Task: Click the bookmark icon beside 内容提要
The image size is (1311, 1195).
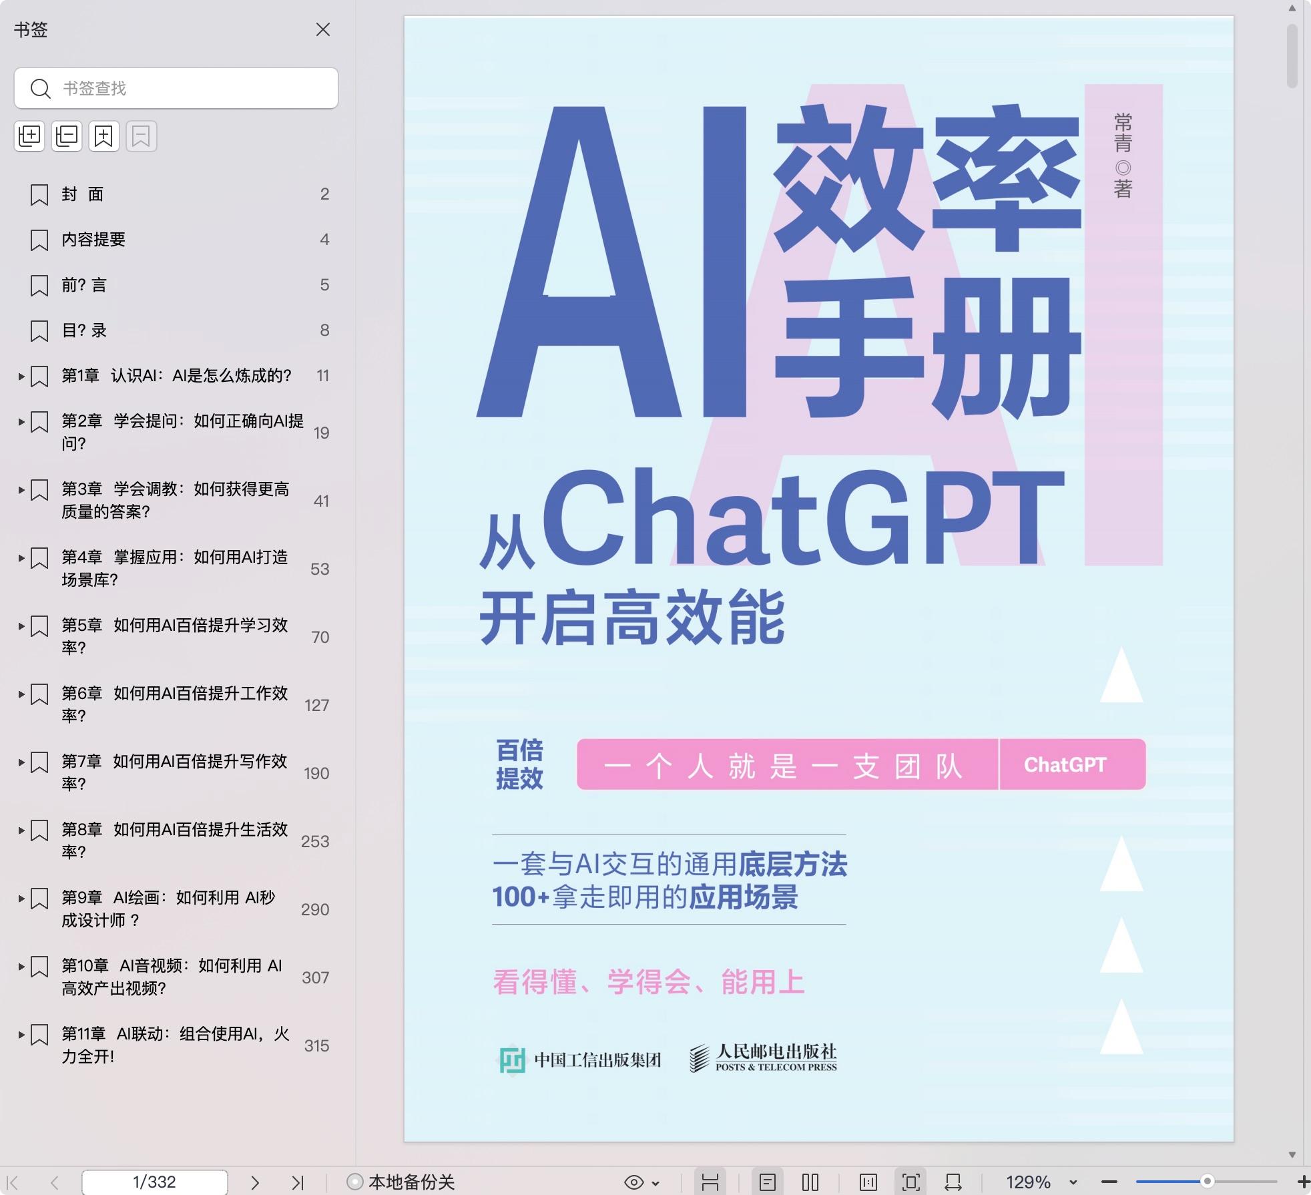Action: click(39, 240)
